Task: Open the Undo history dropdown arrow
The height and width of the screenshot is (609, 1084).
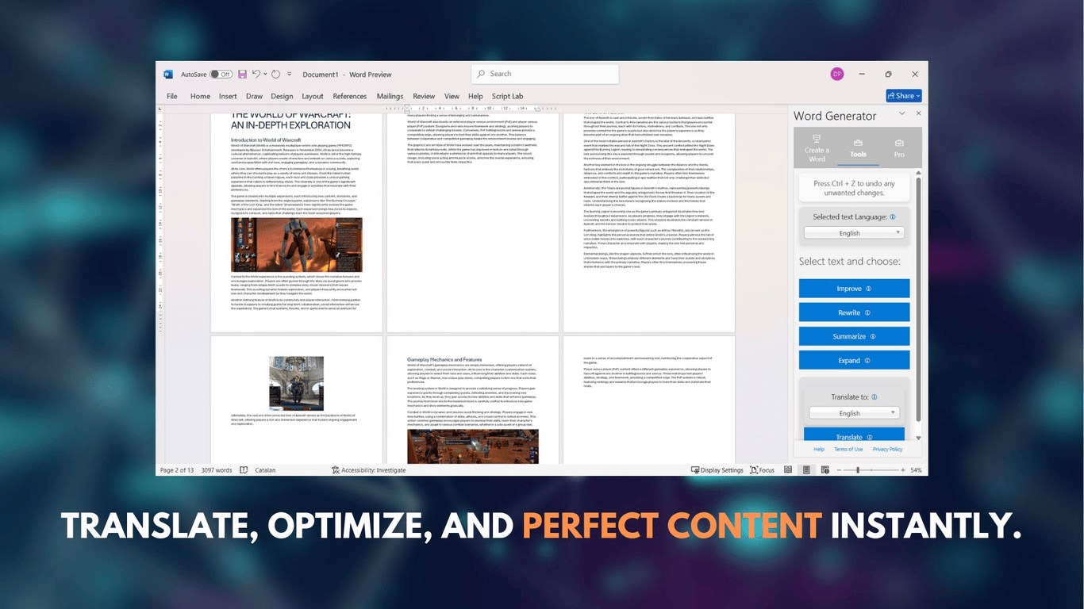Action: pos(264,75)
